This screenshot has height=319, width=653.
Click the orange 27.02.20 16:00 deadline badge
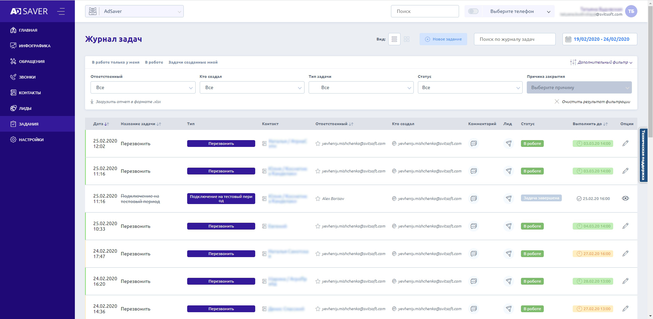tap(593, 254)
